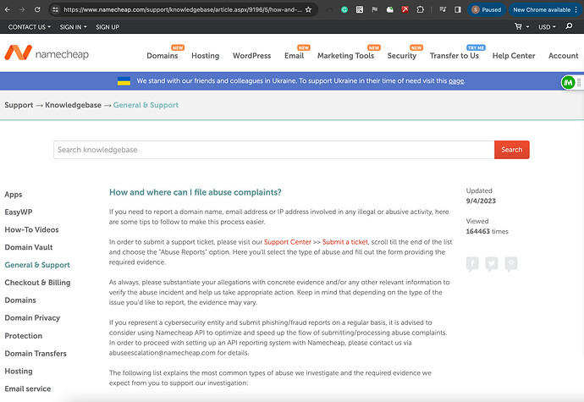Image resolution: width=584 pixels, height=402 pixels.
Task: Open the Hosting menu
Action: point(205,56)
